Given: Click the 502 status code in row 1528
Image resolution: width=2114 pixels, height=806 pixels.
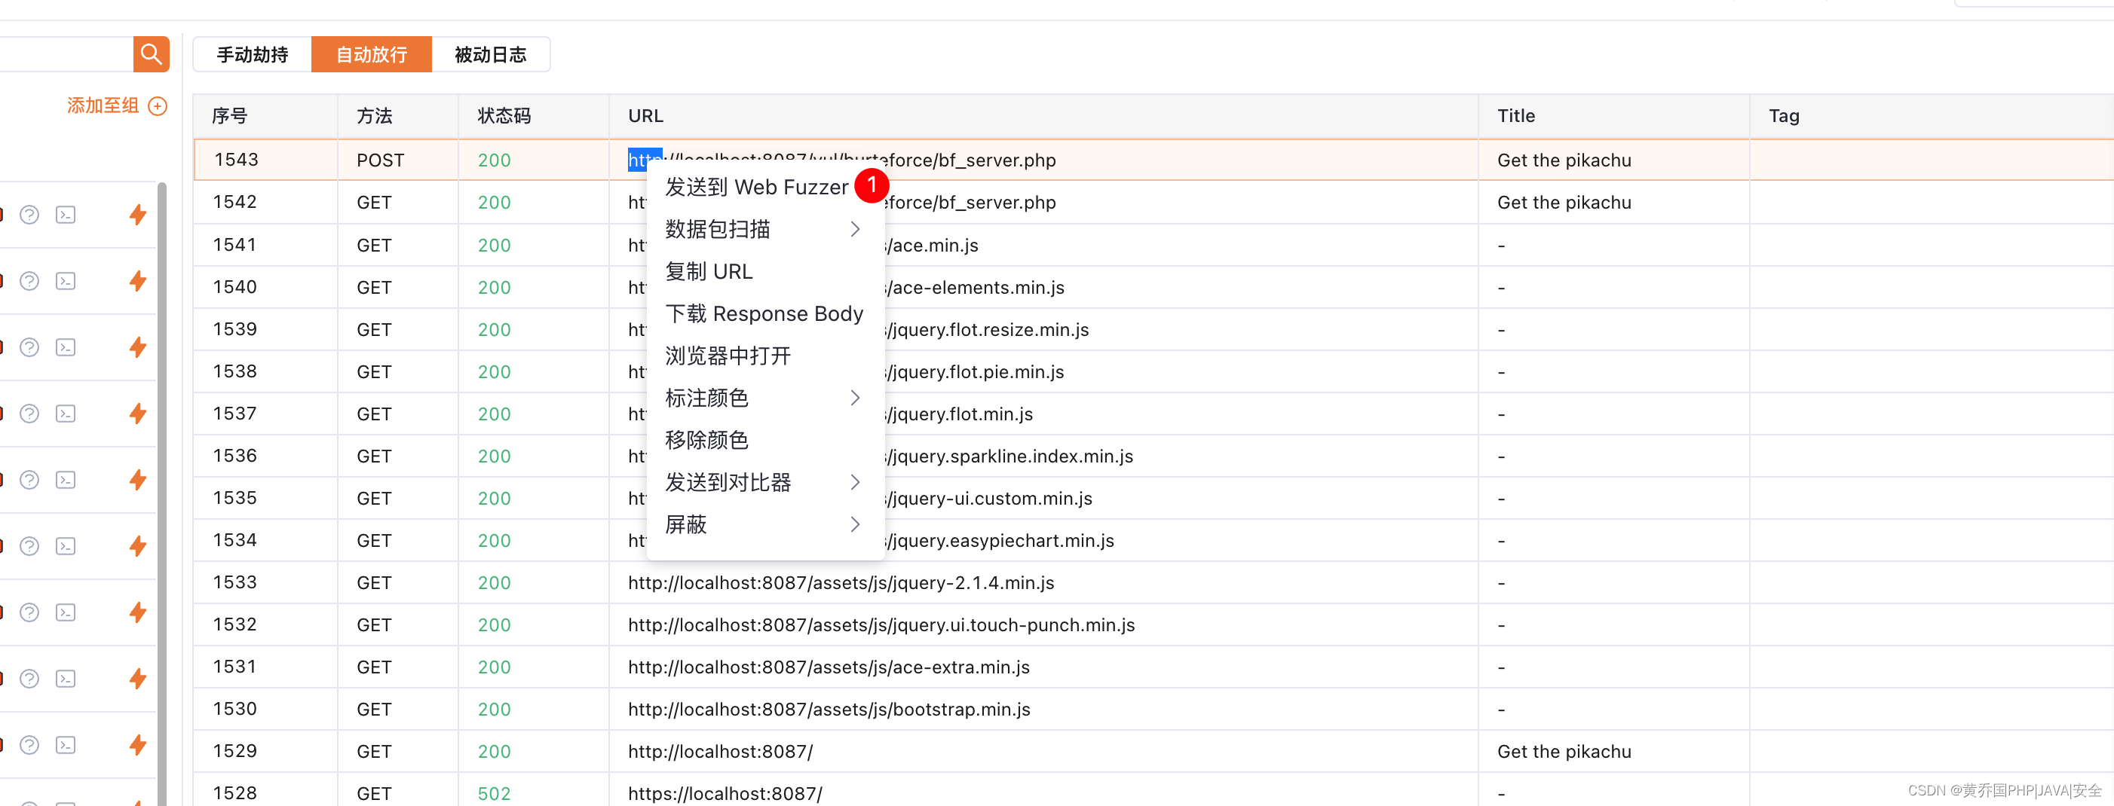Looking at the screenshot, I should 494,794.
